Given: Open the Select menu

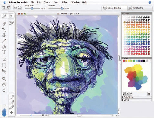Looking at the screenshot, I should pos(56,2).
